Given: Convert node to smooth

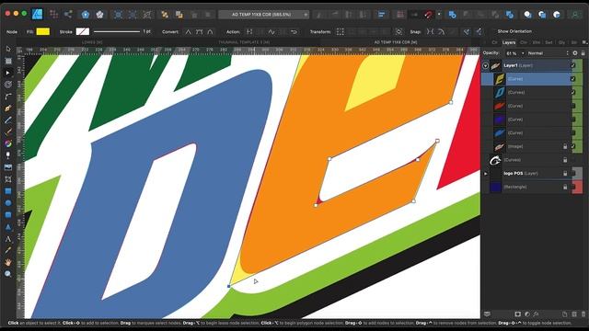Looking at the screenshot, I should click(x=199, y=32).
